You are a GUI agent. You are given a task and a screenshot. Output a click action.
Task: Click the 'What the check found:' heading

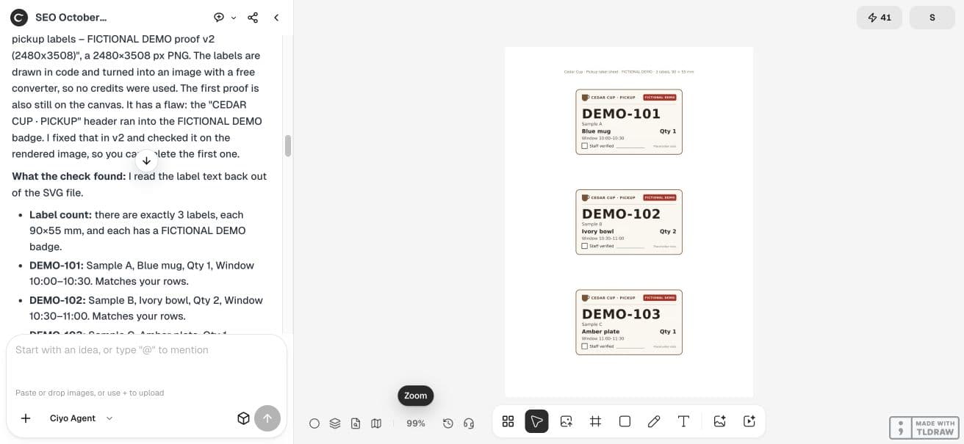click(x=68, y=176)
